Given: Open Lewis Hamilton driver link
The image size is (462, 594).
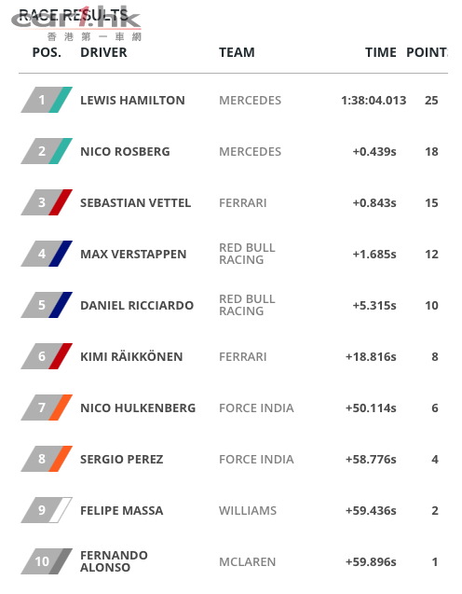Looking at the screenshot, I should 132,101.
